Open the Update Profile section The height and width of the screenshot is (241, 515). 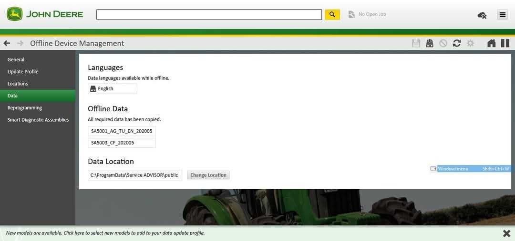pos(38,72)
